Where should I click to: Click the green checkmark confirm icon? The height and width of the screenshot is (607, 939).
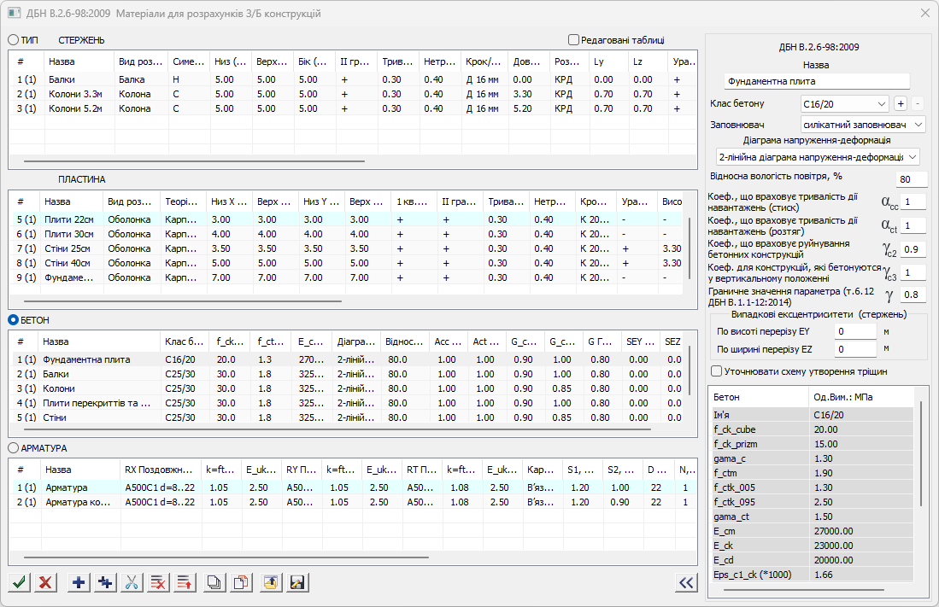pyautogui.click(x=18, y=582)
